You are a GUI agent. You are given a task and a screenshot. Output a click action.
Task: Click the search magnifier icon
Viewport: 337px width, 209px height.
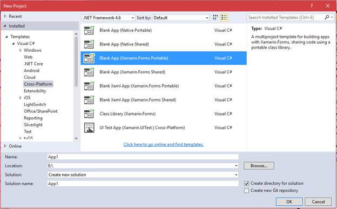[x=327, y=17]
